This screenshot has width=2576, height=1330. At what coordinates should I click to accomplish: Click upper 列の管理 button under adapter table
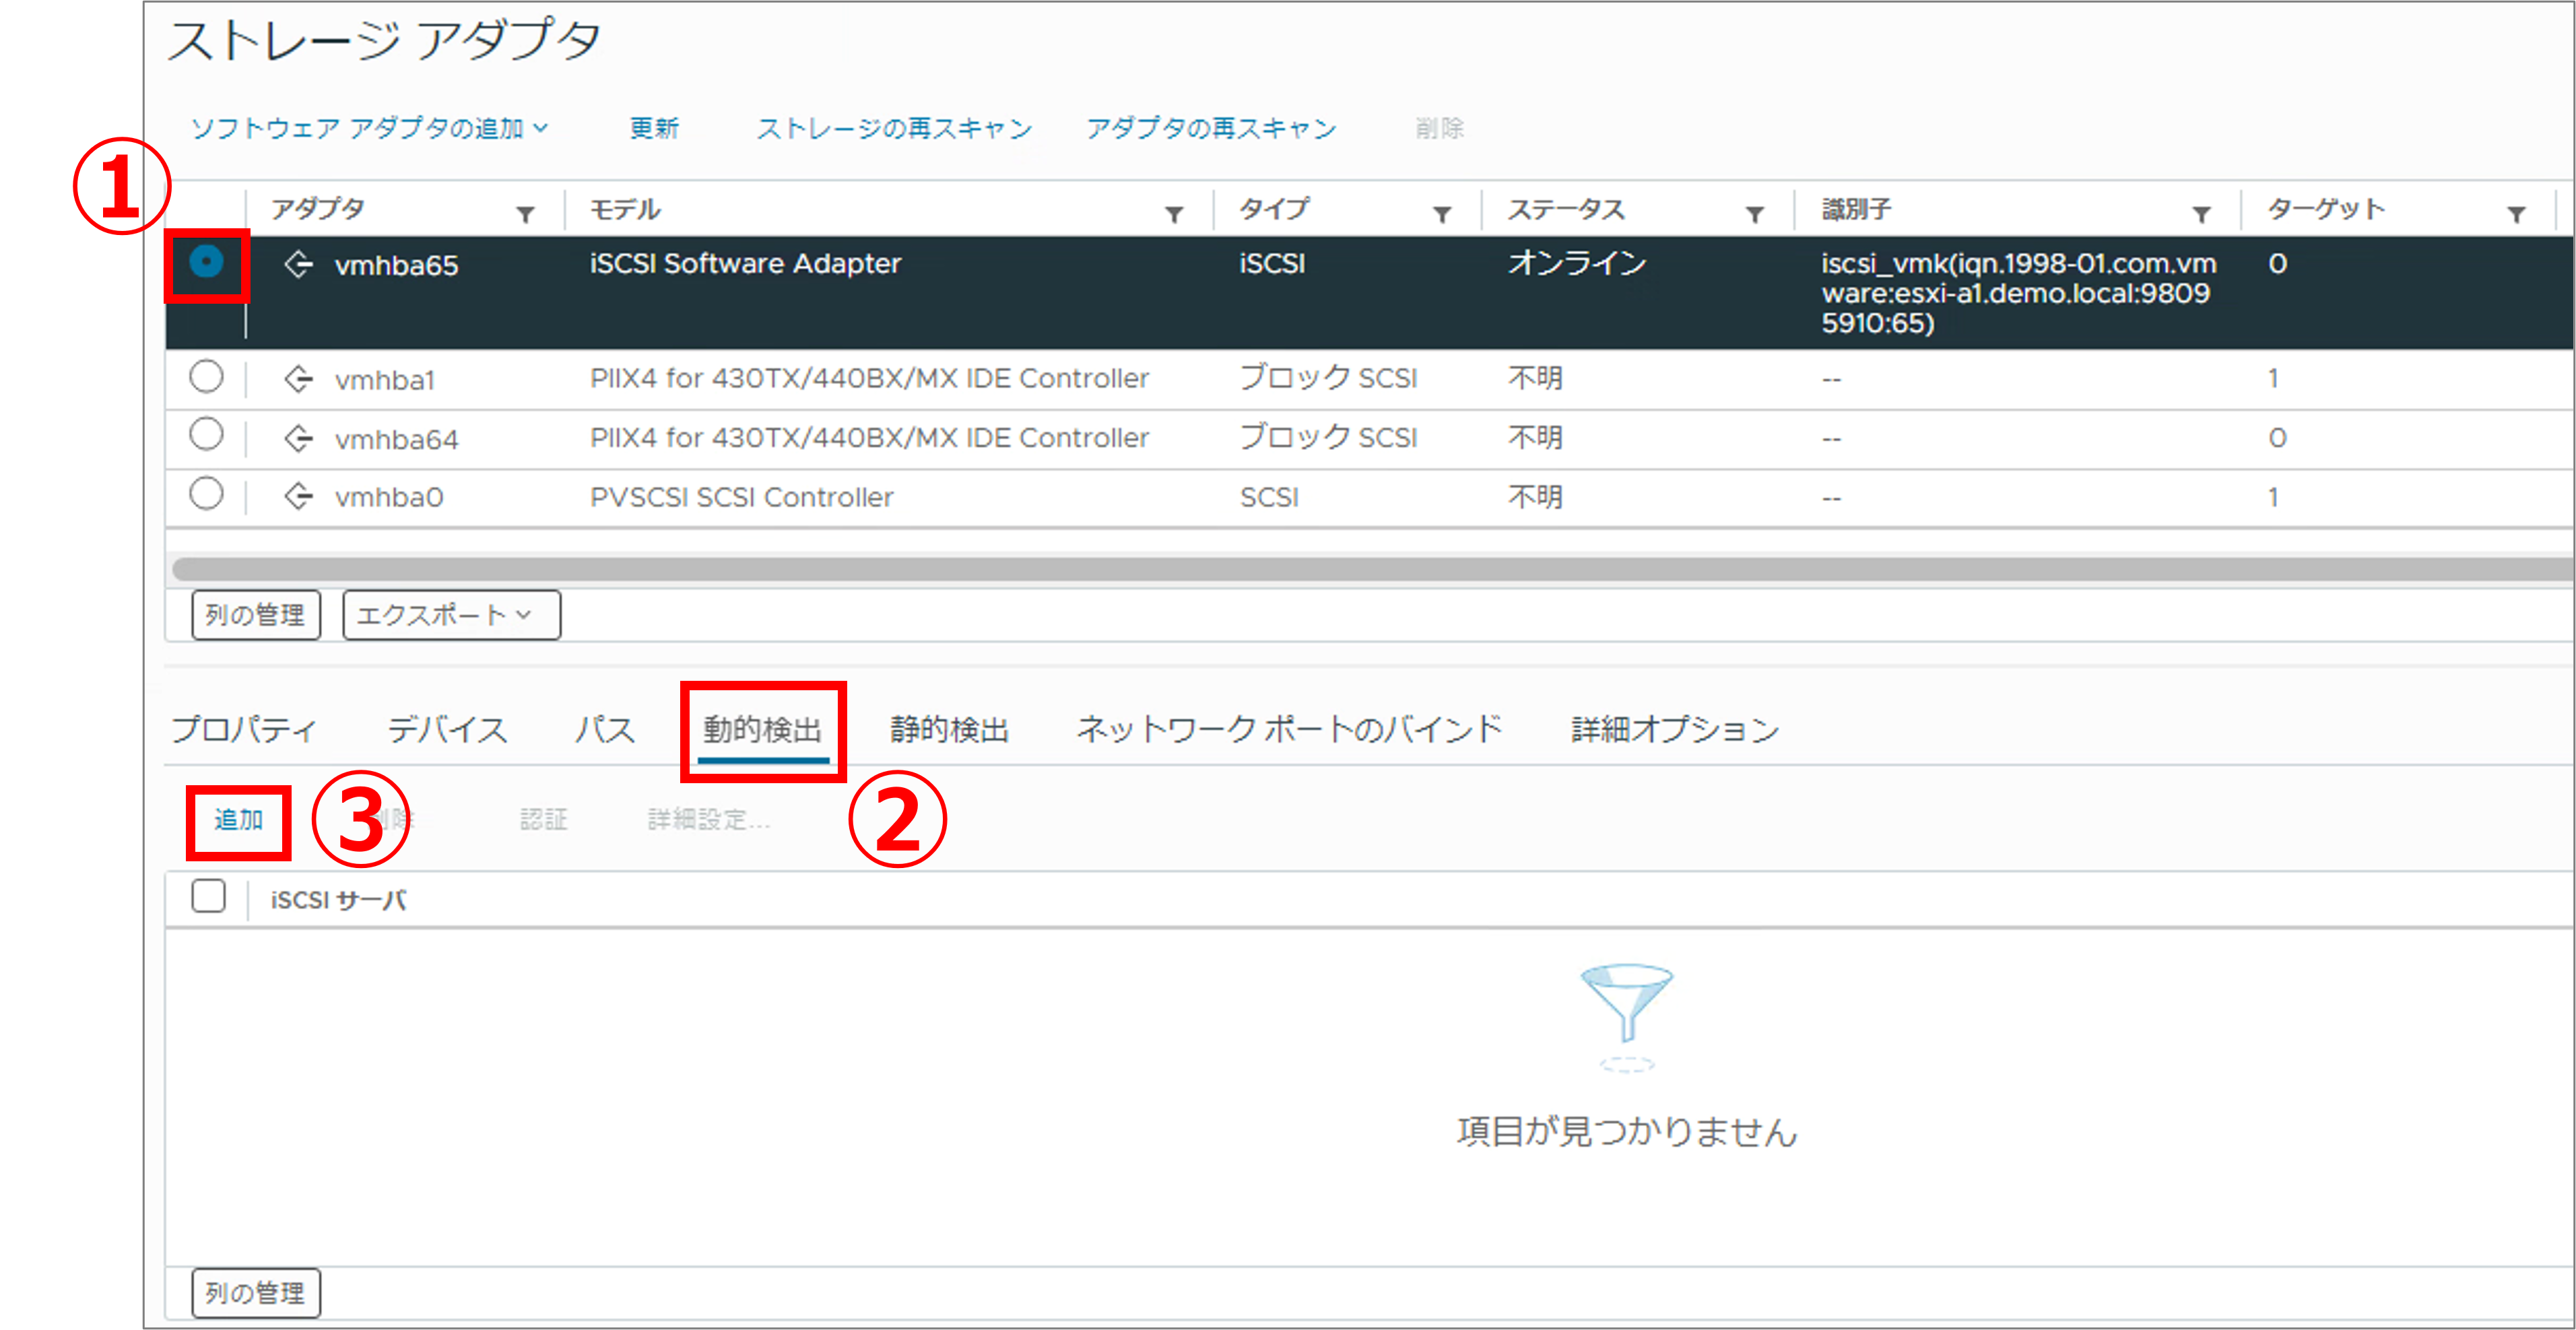pyautogui.click(x=256, y=614)
